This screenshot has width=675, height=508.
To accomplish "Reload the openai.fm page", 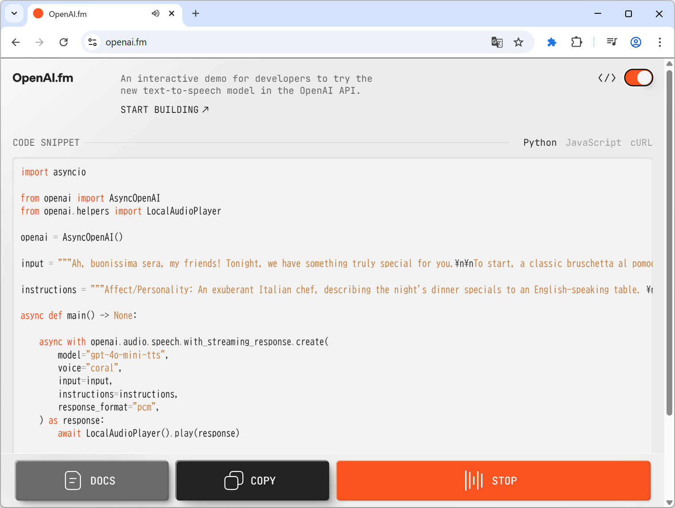I will click(64, 42).
